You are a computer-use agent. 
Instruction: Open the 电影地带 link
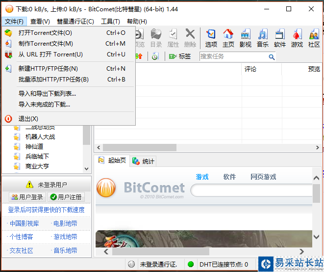(65, 223)
